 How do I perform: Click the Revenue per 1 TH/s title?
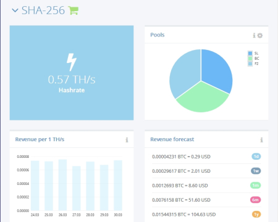coord(40,139)
